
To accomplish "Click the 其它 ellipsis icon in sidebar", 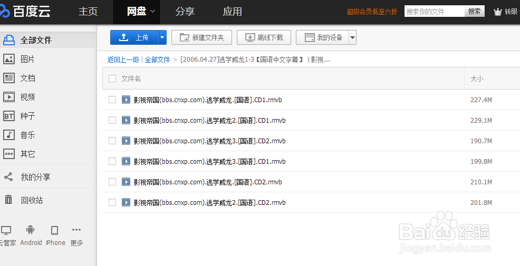I will (x=9, y=154).
